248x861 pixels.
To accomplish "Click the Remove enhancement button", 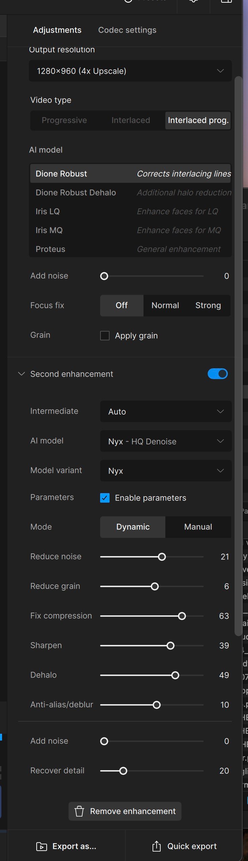I will [125, 812].
